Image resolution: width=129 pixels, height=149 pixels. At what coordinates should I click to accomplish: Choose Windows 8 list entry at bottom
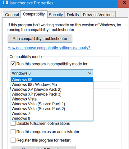click(52, 118)
